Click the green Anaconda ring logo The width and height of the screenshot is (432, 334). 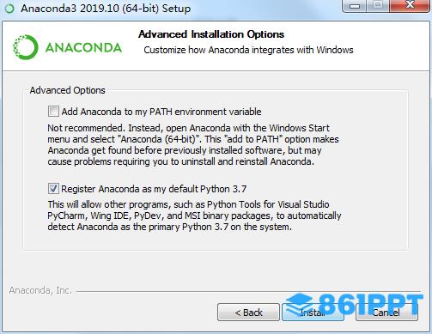point(26,47)
